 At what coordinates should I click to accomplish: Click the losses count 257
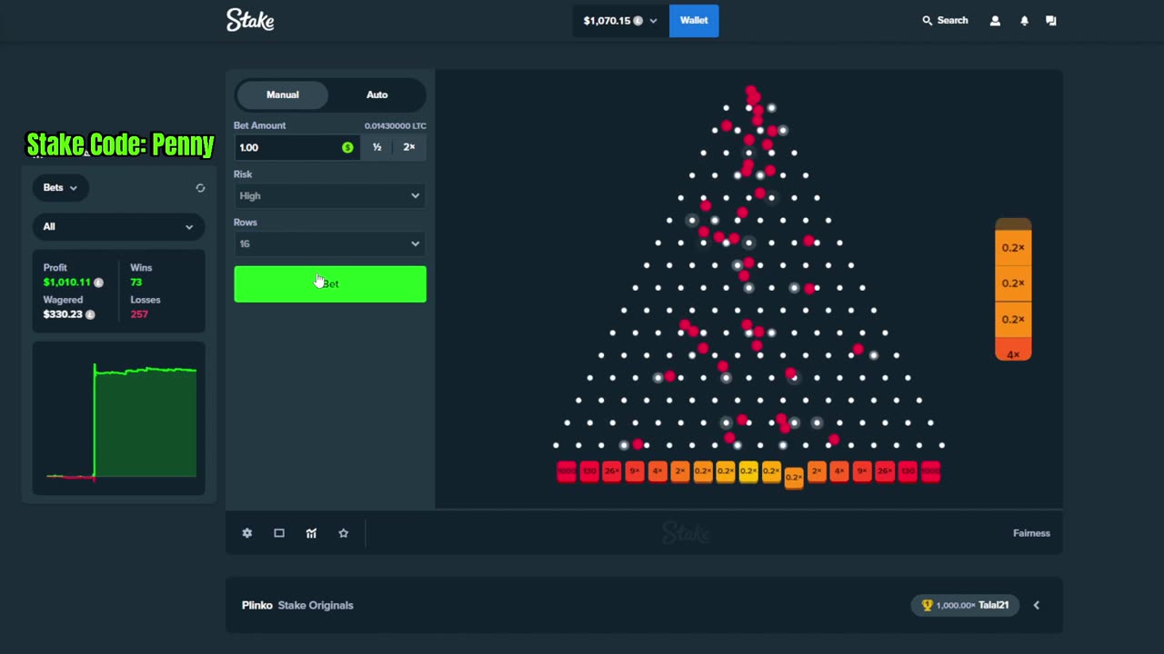coord(139,314)
